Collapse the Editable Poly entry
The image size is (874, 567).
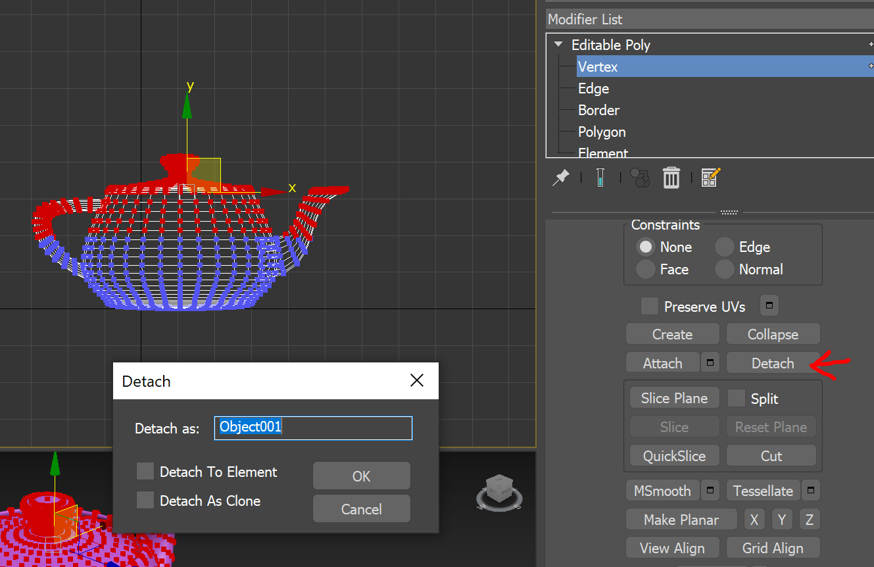click(558, 45)
